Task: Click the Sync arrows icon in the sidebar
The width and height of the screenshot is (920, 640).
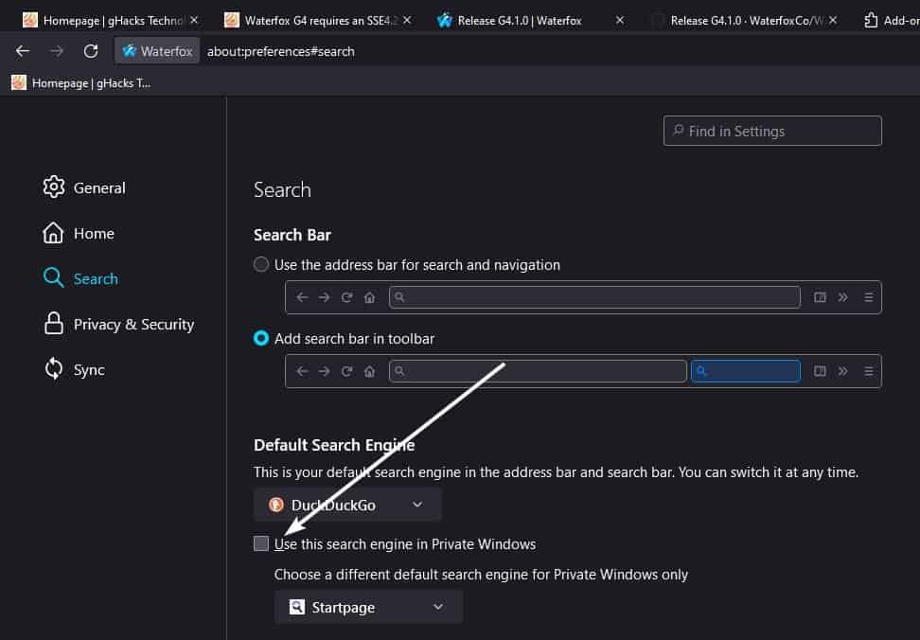Action: coord(54,369)
